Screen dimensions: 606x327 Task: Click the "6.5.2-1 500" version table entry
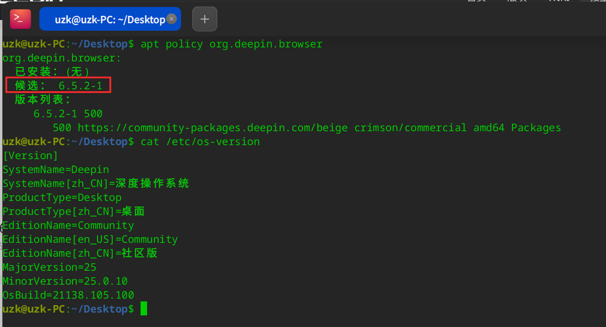point(68,114)
